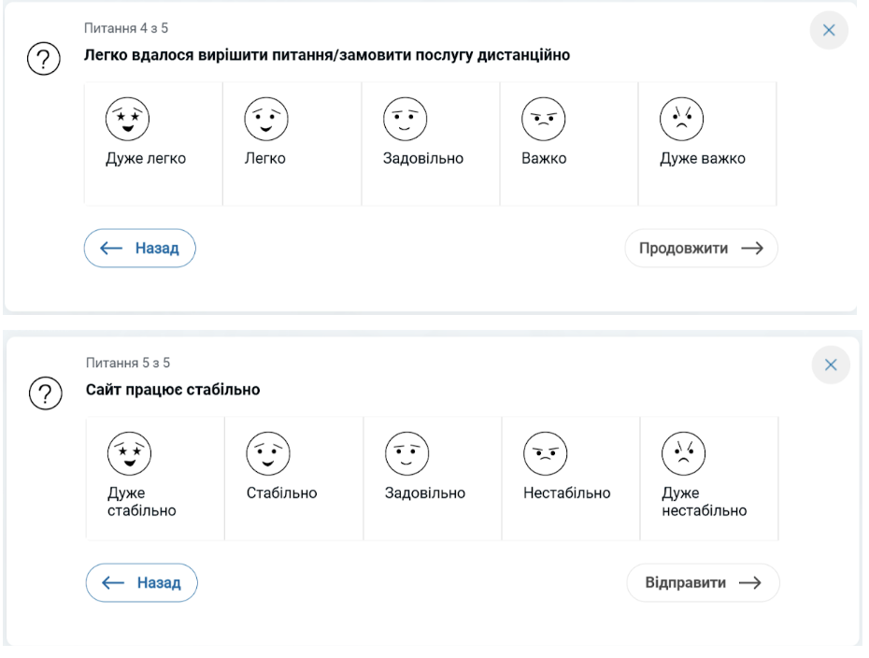Select the star-eyed face for Дуже стабільно
869x658 pixels.
coord(129,453)
